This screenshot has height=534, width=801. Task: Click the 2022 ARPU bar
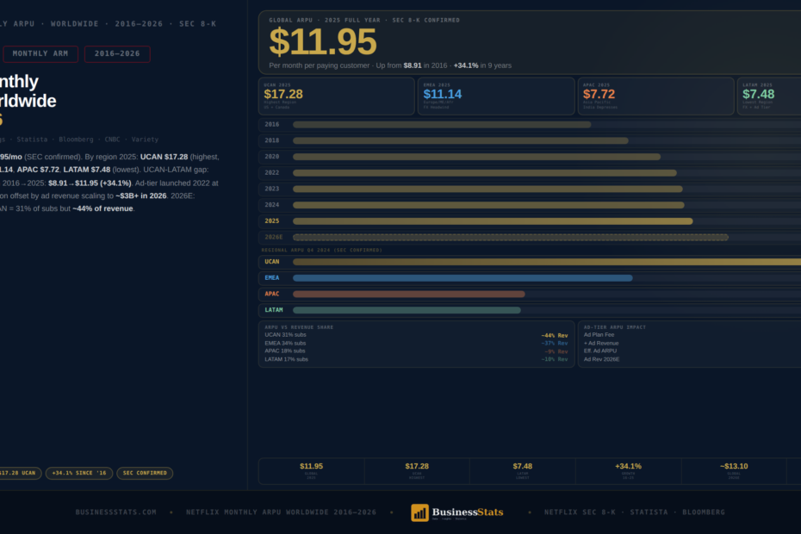(485, 173)
